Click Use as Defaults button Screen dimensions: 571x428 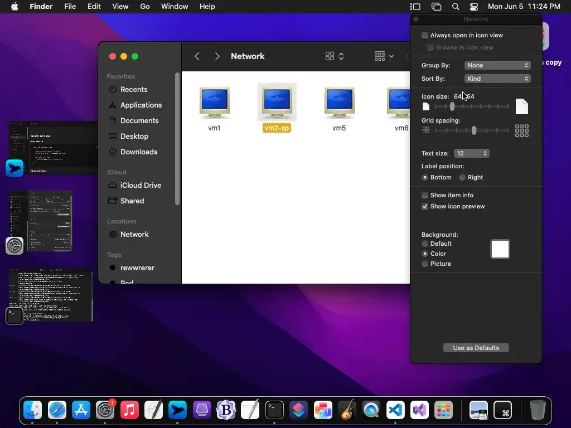(476, 348)
